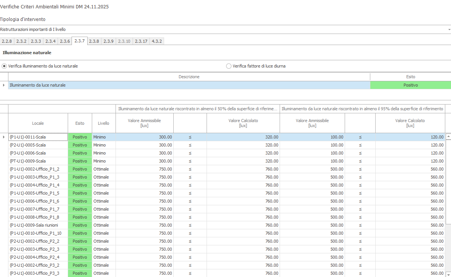The height and width of the screenshot is (277, 451).
Task: Click scrollbar up arrow in the table
Action: pos(448,136)
